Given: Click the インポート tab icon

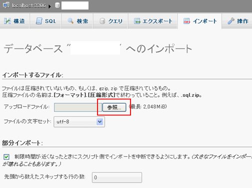Looking at the screenshot, I should 186,21.
